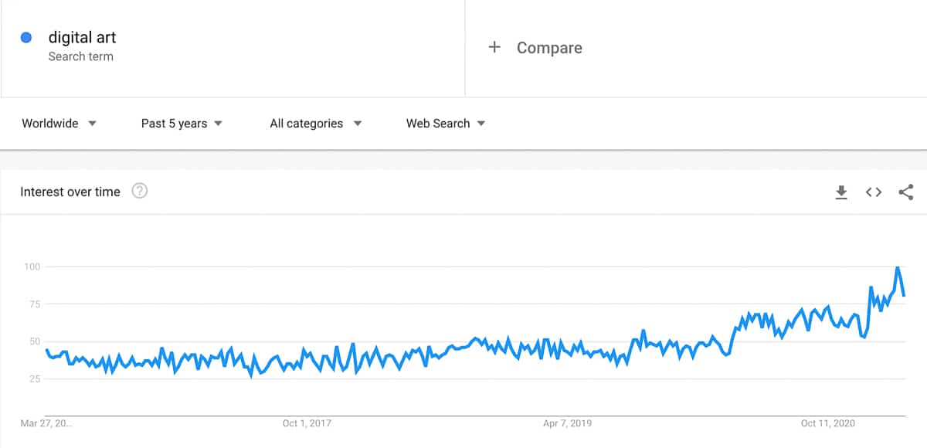Click the Interest over time panel title
The width and height of the screenshot is (927, 448).
70,192
